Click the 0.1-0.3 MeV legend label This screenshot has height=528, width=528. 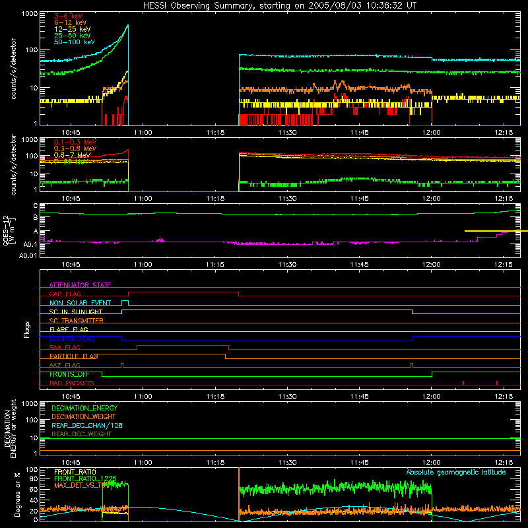(x=75, y=142)
